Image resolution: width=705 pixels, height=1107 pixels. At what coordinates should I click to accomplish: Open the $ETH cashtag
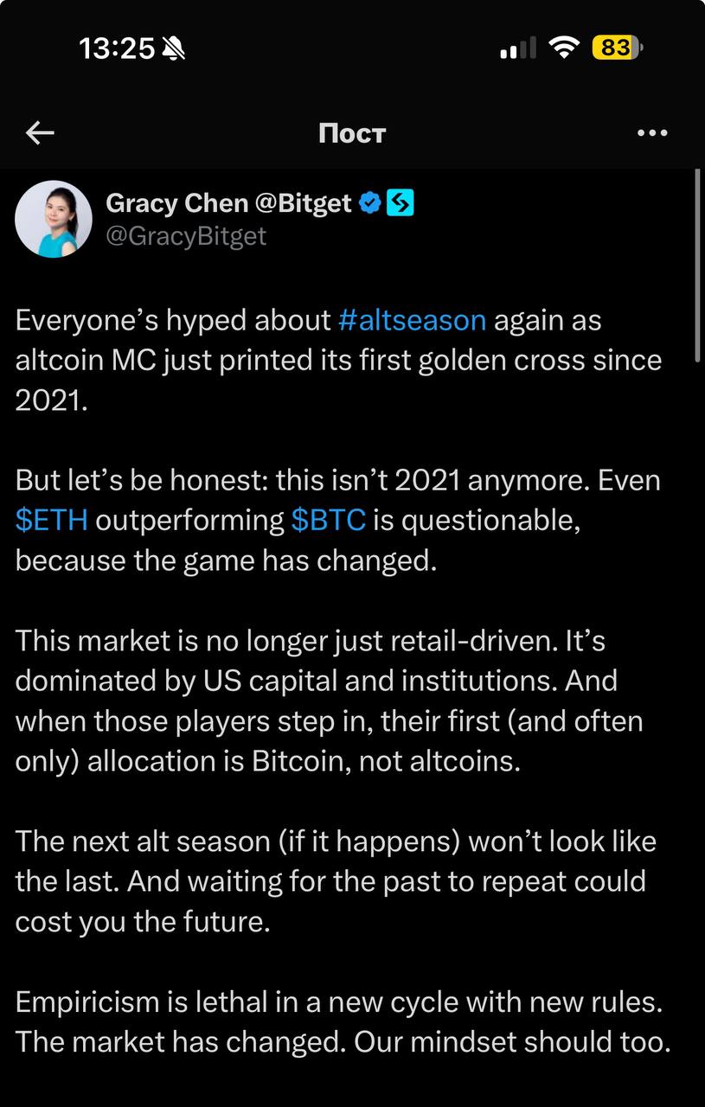coord(51,521)
